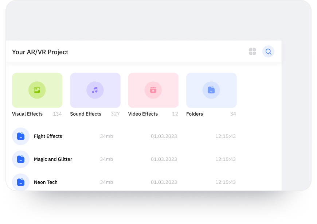This screenshot has width=317, height=224.
Task: Open the Video Effects reel icon
Action: [x=153, y=90]
